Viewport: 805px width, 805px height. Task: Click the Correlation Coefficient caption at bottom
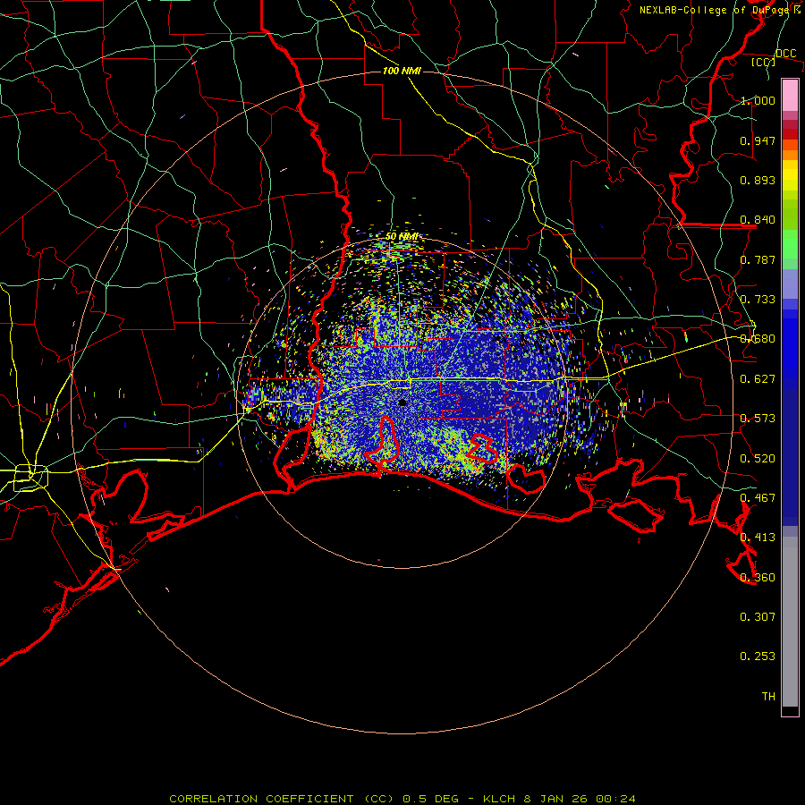point(402,799)
